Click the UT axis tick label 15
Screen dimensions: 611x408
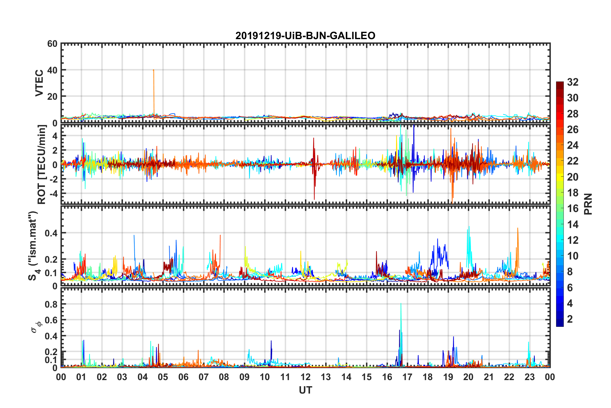pos(367,377)
